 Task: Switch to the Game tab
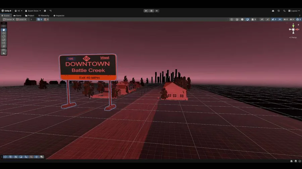pos(17,15)
